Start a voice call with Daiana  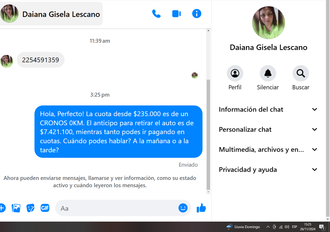156,14
